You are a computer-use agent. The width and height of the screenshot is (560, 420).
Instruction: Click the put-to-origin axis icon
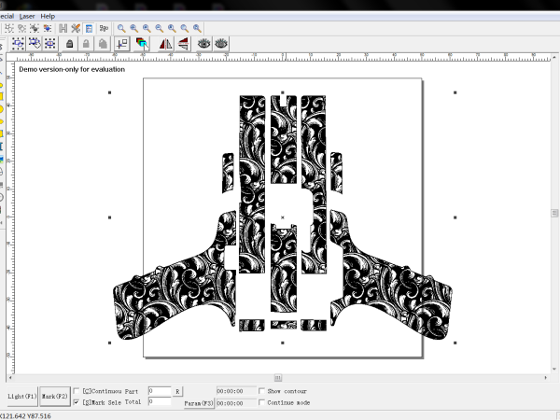click(122, 44)
